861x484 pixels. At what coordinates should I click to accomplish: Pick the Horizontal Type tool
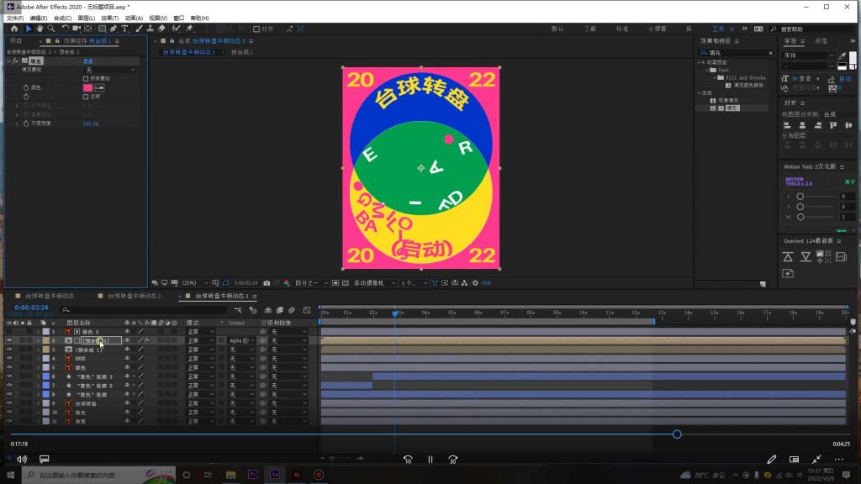coord(125,29)
